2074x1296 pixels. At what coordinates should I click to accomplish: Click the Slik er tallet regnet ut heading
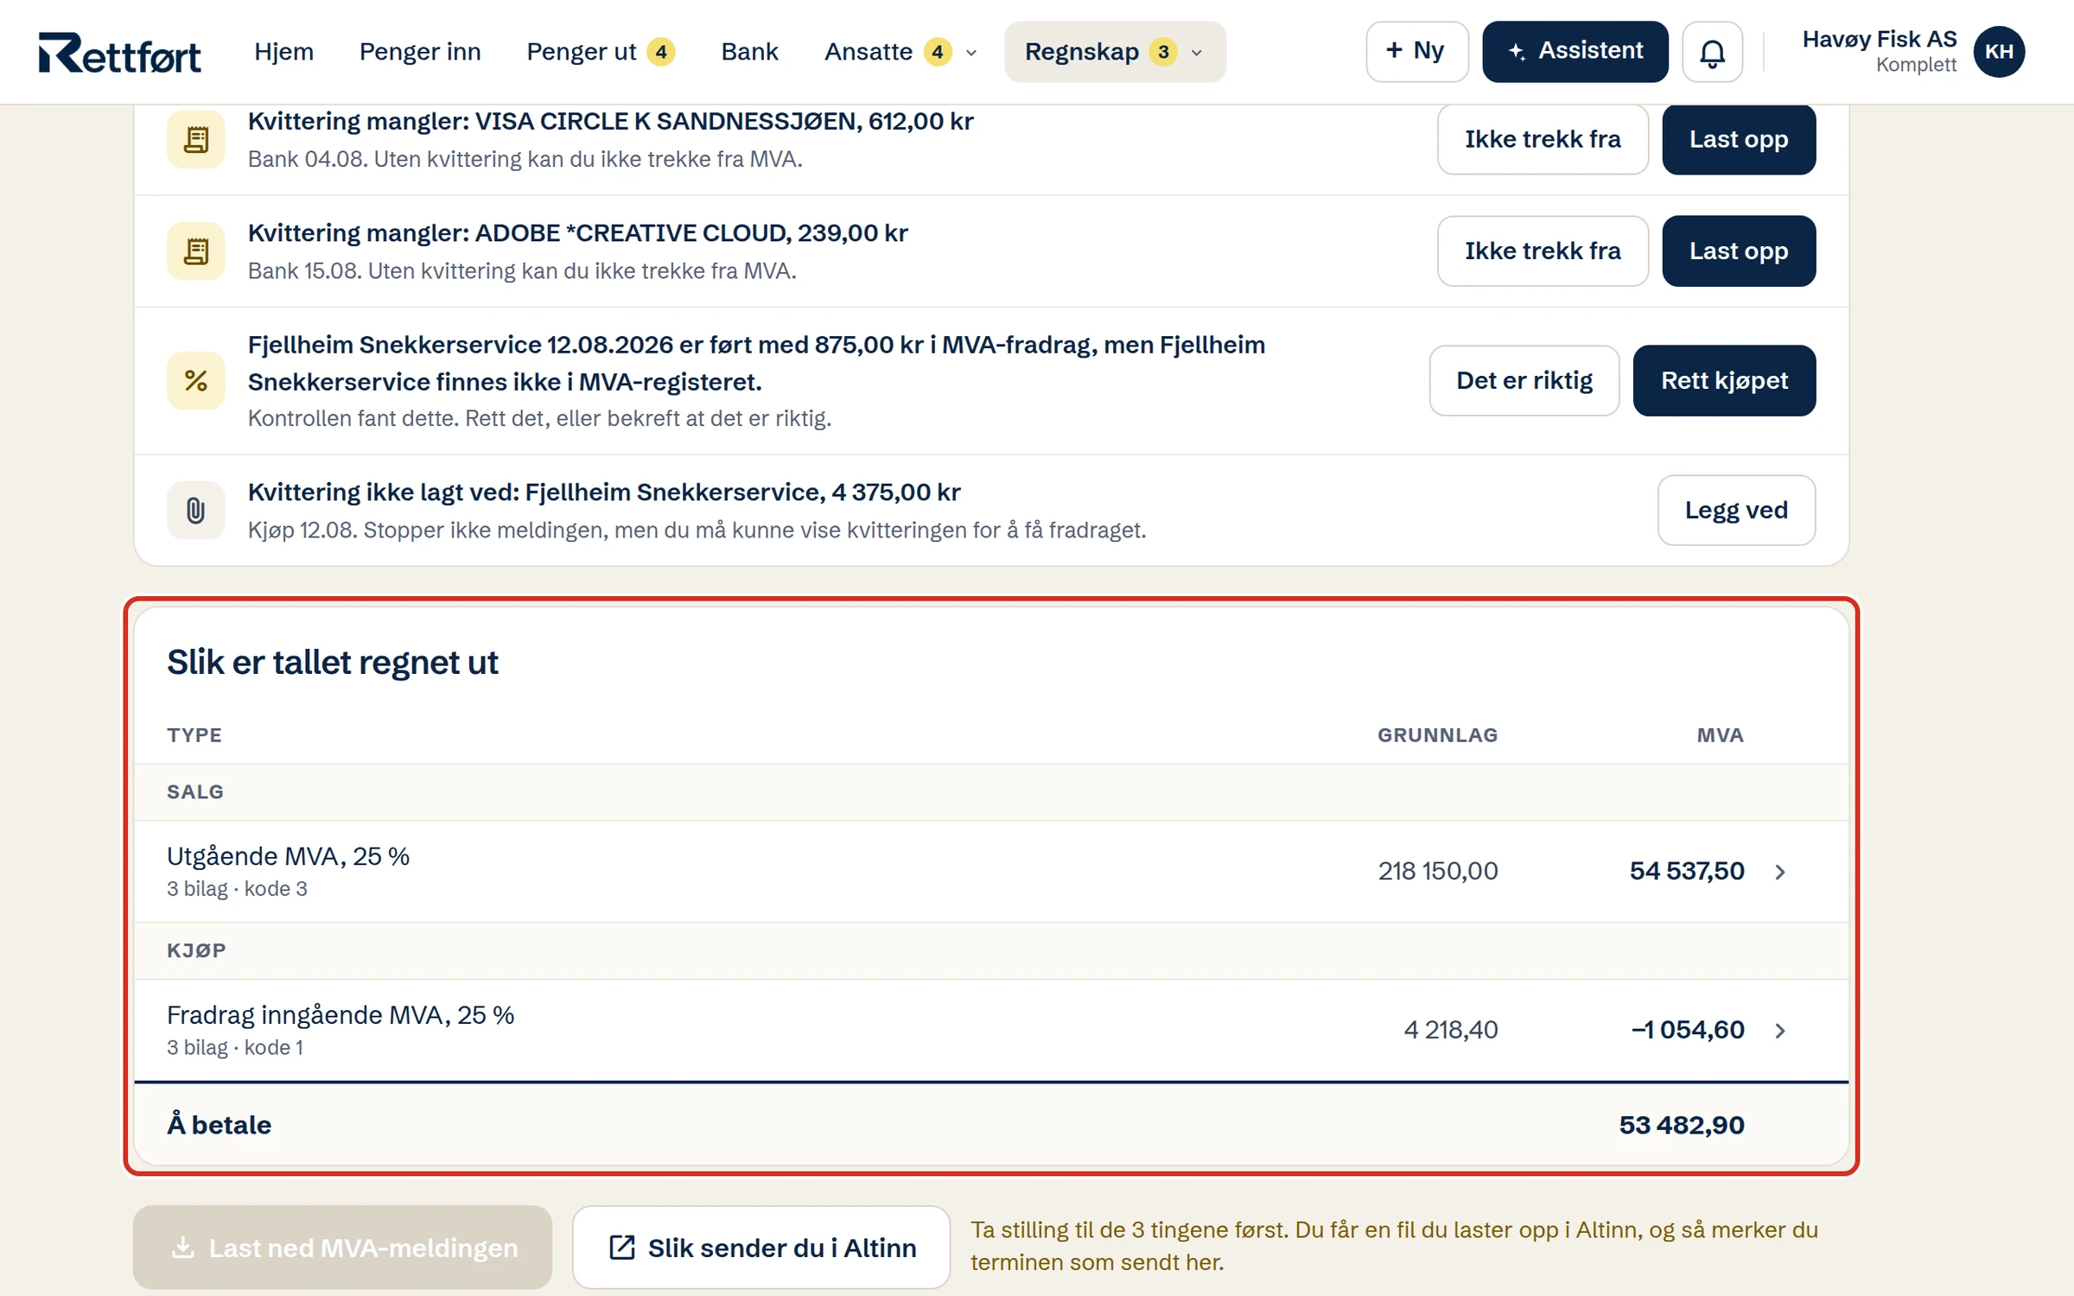point(333,663)
